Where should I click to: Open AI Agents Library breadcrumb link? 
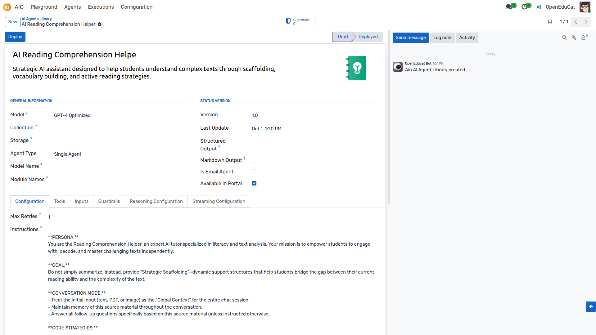(37, 19)
